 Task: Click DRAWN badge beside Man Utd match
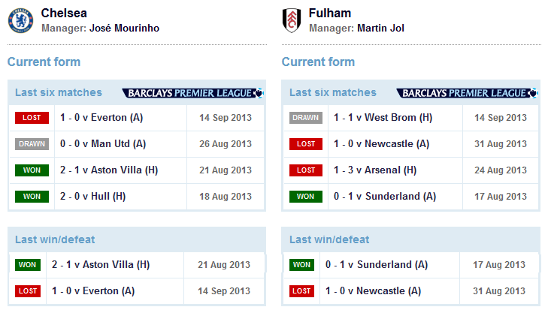pyautogui.click(x=32, y=144)
